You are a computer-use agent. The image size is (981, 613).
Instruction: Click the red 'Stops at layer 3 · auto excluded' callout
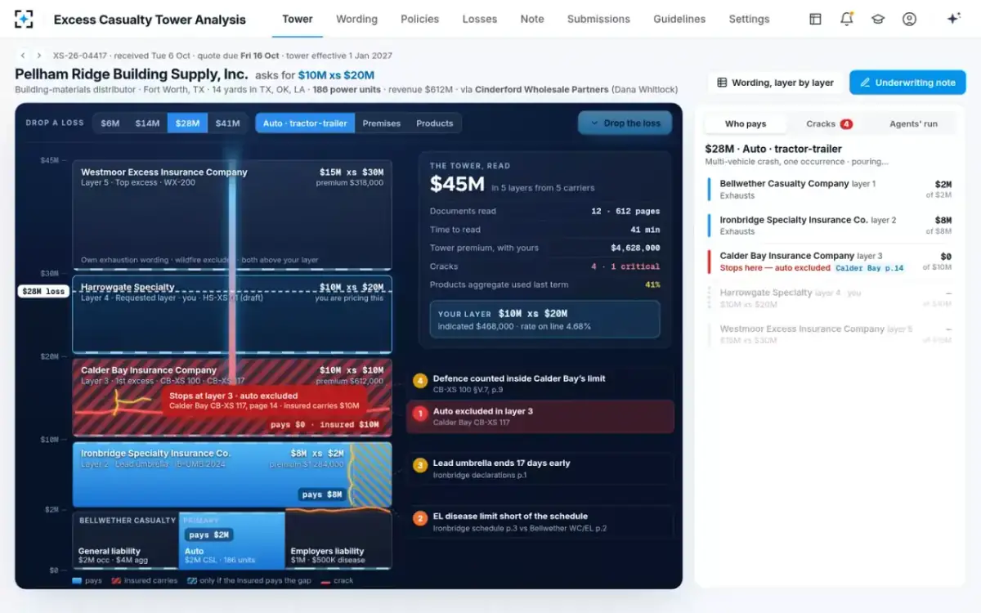tap(264, 400)
